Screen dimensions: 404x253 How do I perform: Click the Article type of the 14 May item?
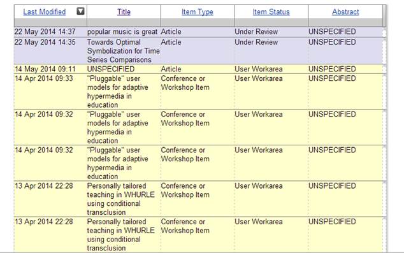click(171, 69)
